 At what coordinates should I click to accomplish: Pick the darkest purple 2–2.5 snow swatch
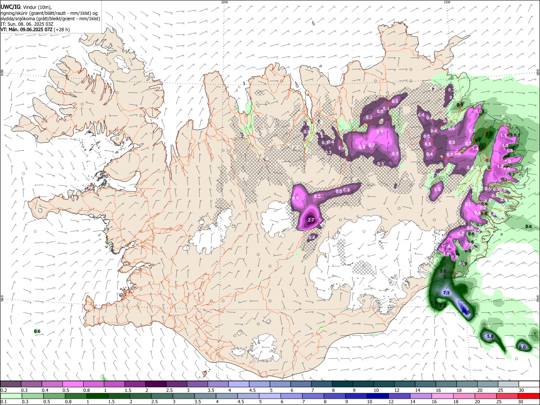pos(155,384)
